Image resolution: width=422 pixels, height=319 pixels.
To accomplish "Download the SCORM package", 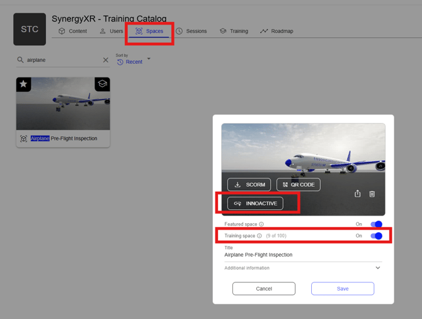I will pyautogui.click(x=249, y=185).
